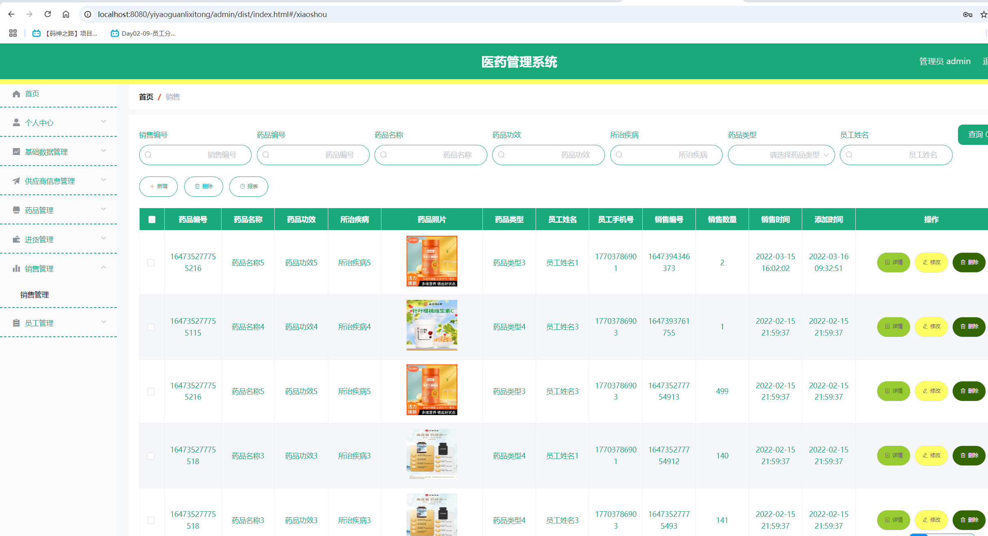
Task: Click the yellow 修改 button in first row
Action: click(931, 263)
